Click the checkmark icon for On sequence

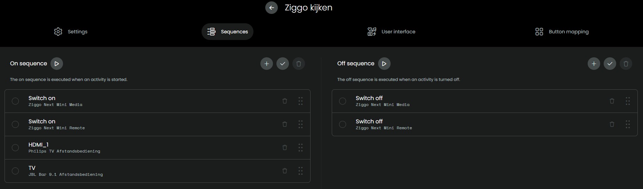[283, 64]
